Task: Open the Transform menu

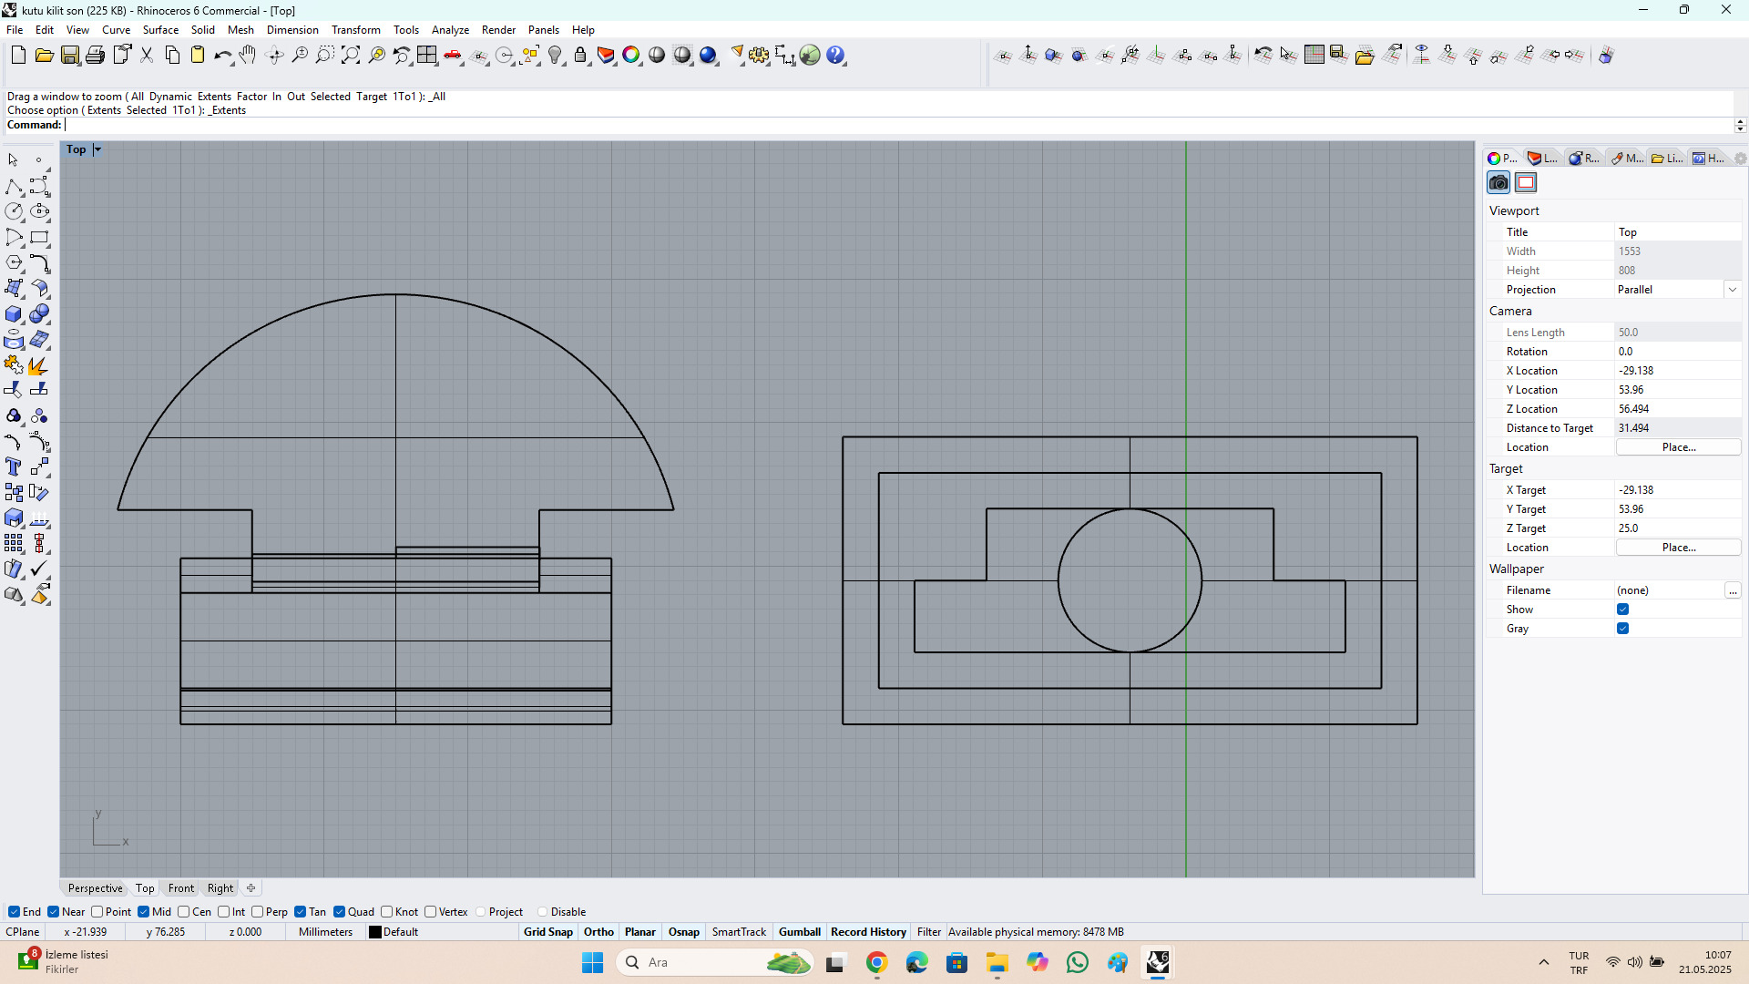Action: pyautogui.click(x=355, y=30)
